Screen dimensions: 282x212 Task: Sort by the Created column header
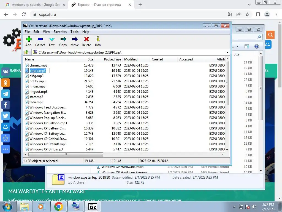tap(164, 59)
